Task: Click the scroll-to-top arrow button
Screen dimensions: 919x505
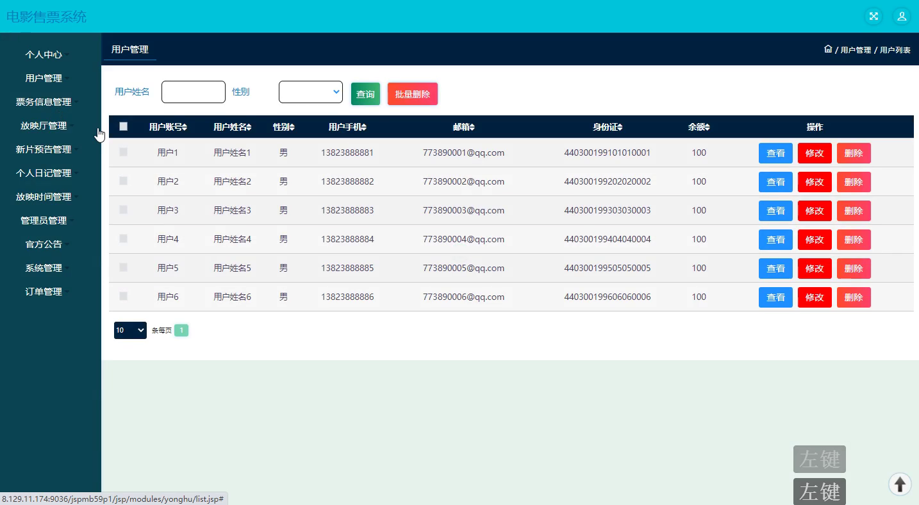Action: [900, 484]
